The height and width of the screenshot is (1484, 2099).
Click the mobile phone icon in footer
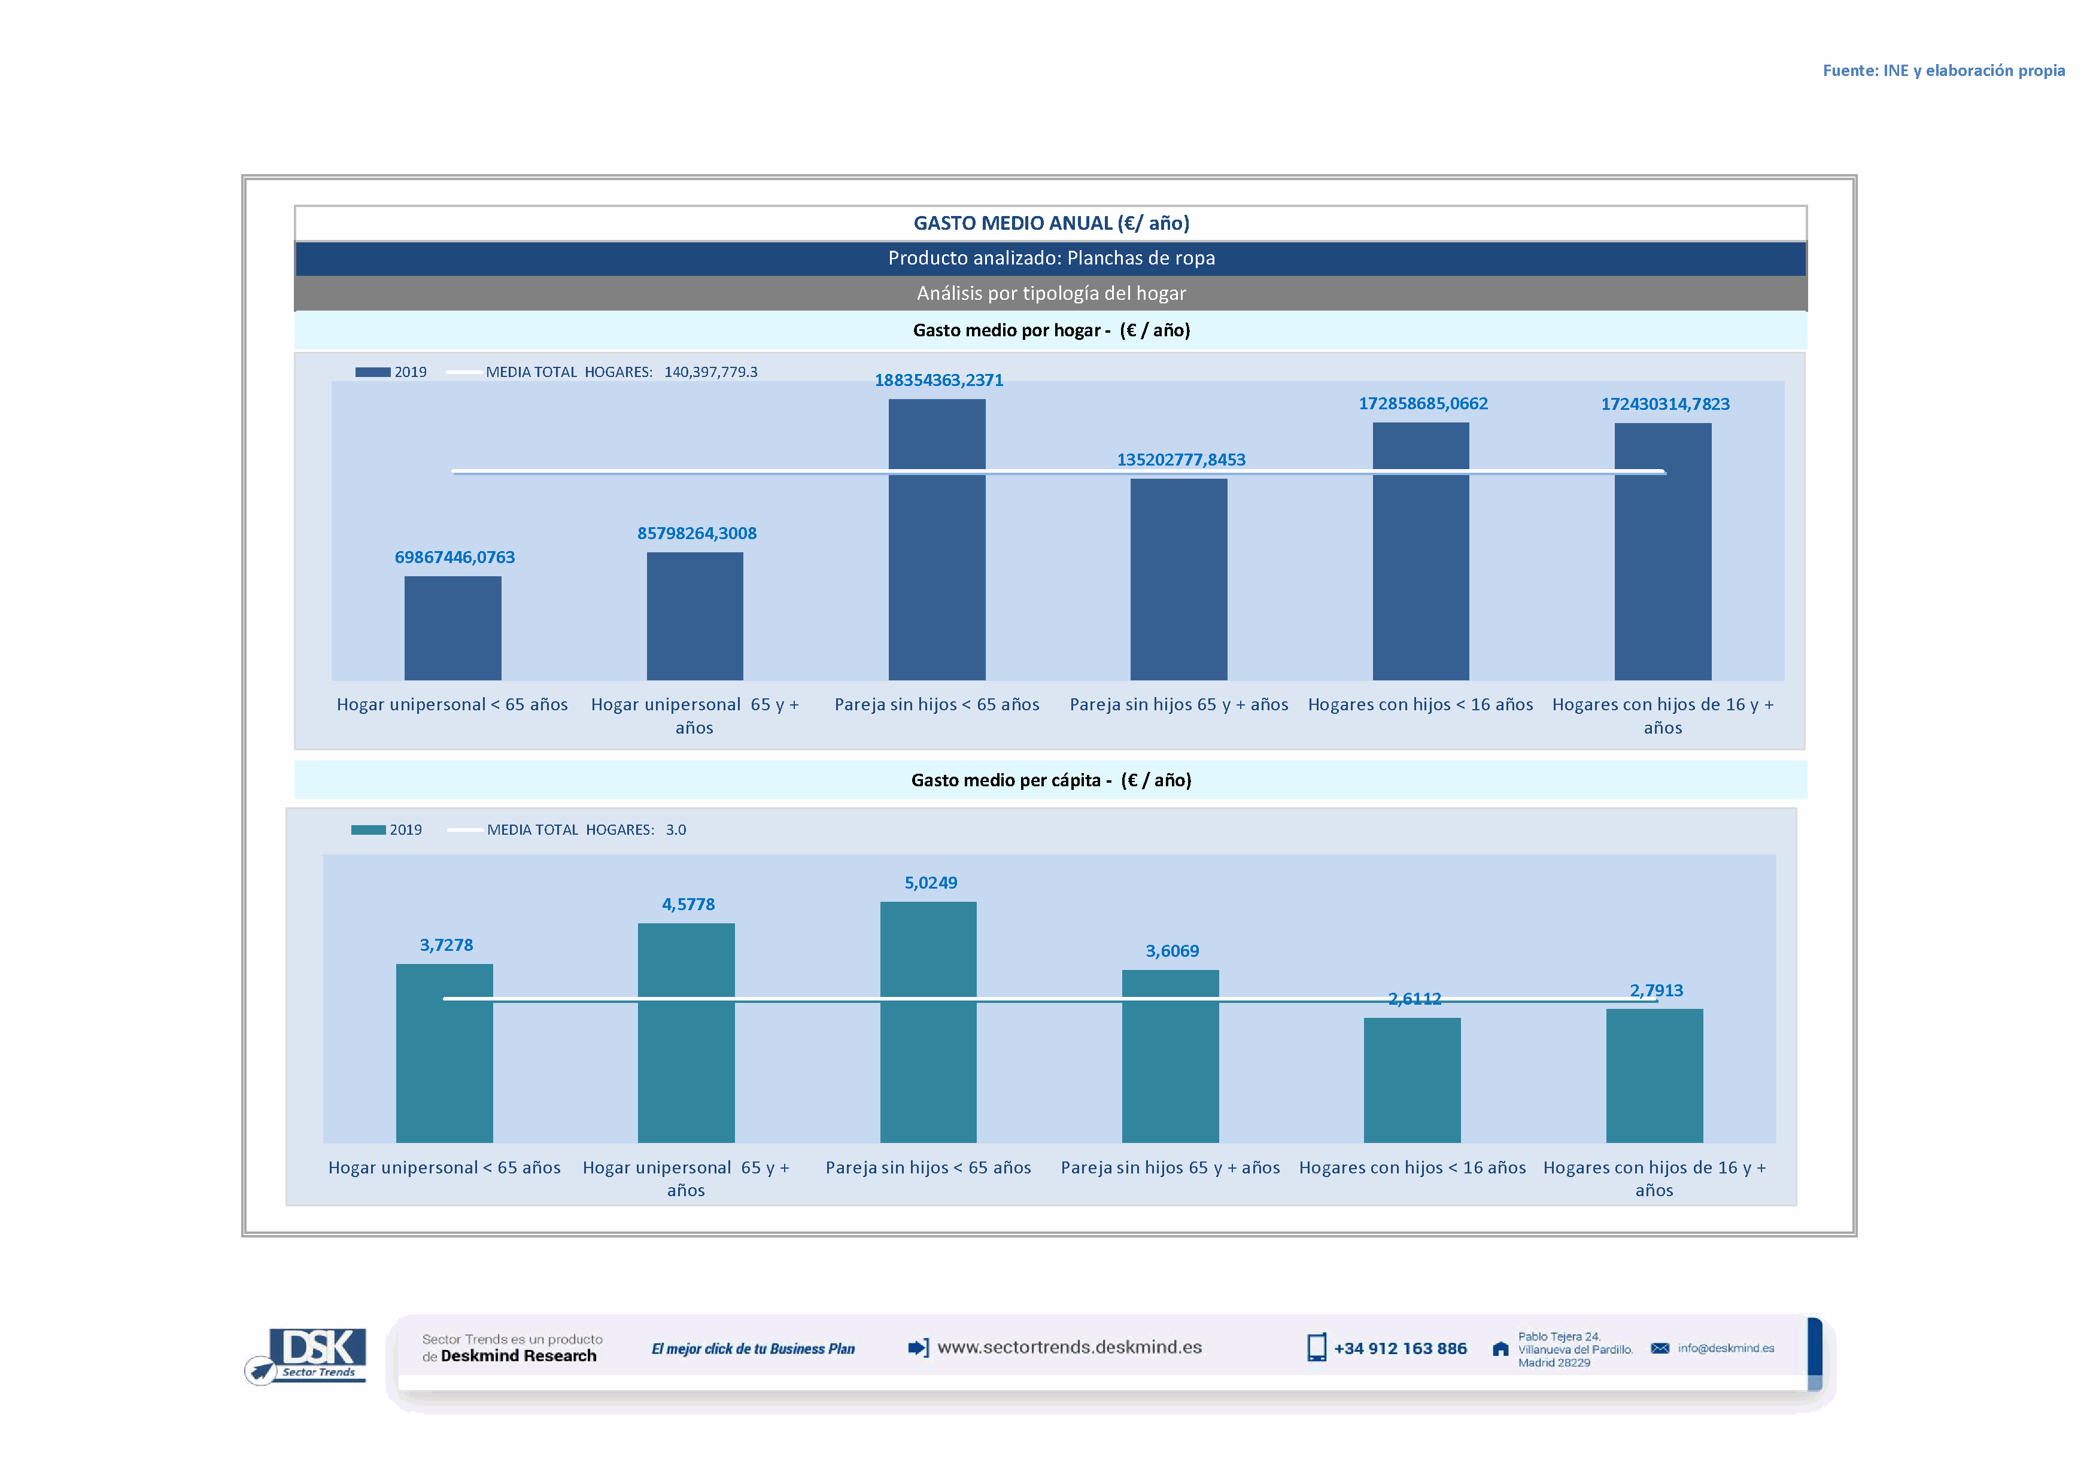1317,1348
